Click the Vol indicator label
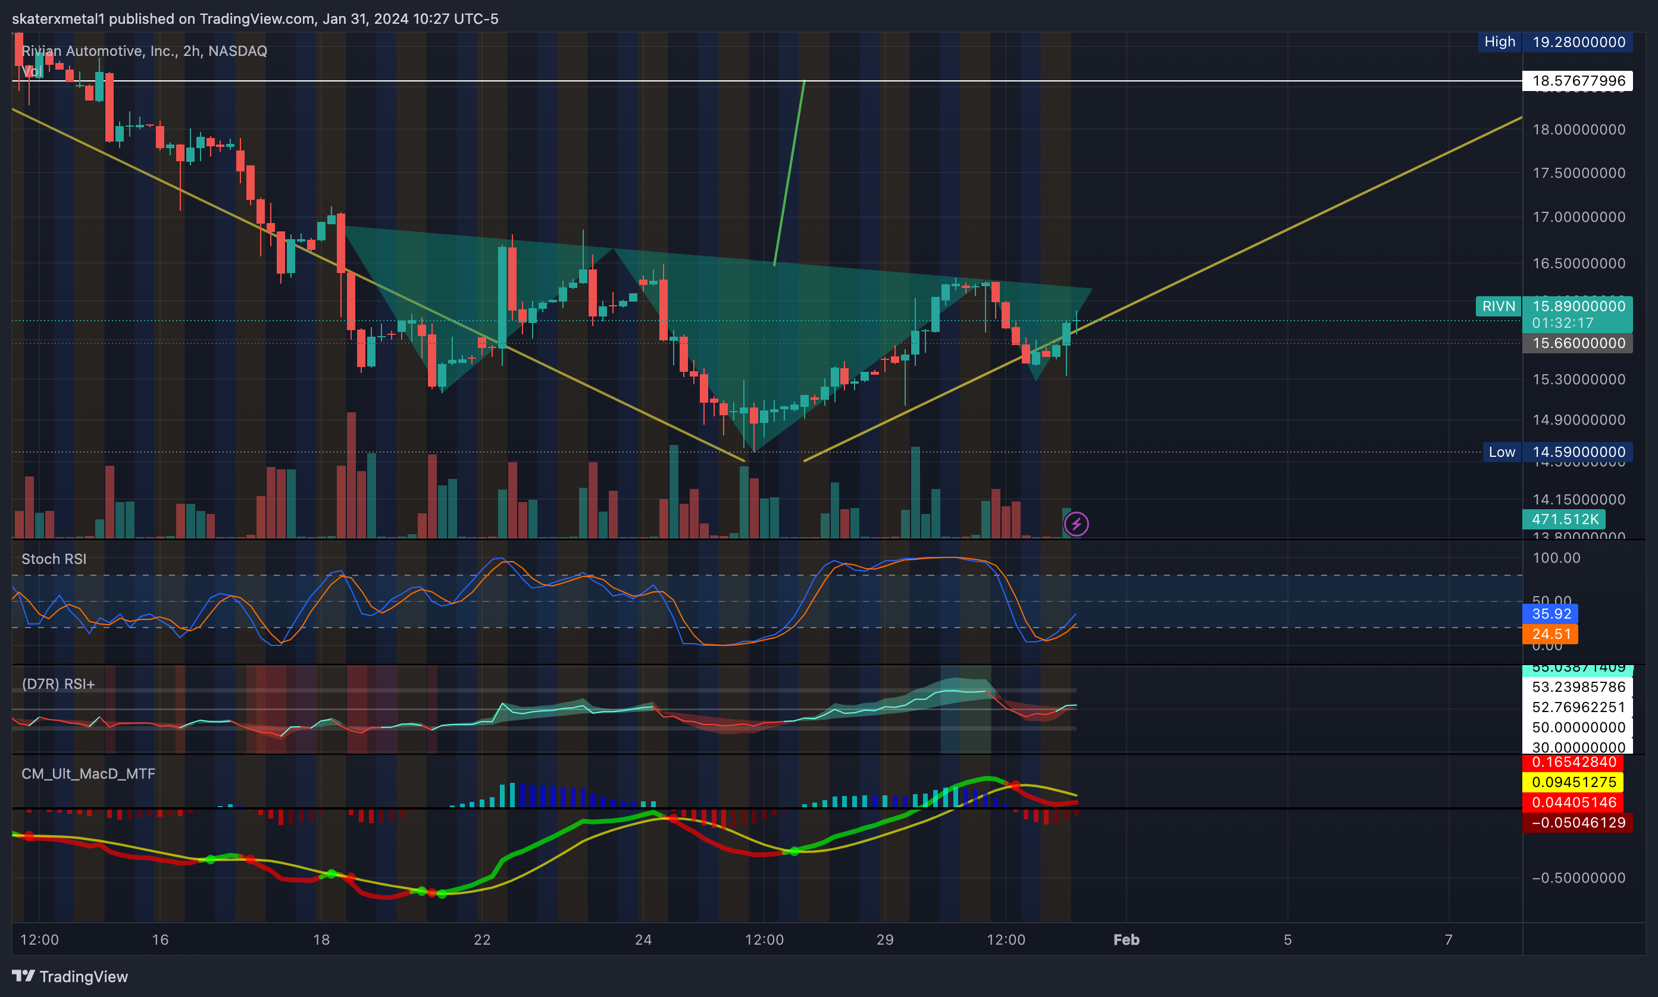Image resolution: width=1658 pixels, height=997 pixels. pyautogui.click(x=32, y=71)
